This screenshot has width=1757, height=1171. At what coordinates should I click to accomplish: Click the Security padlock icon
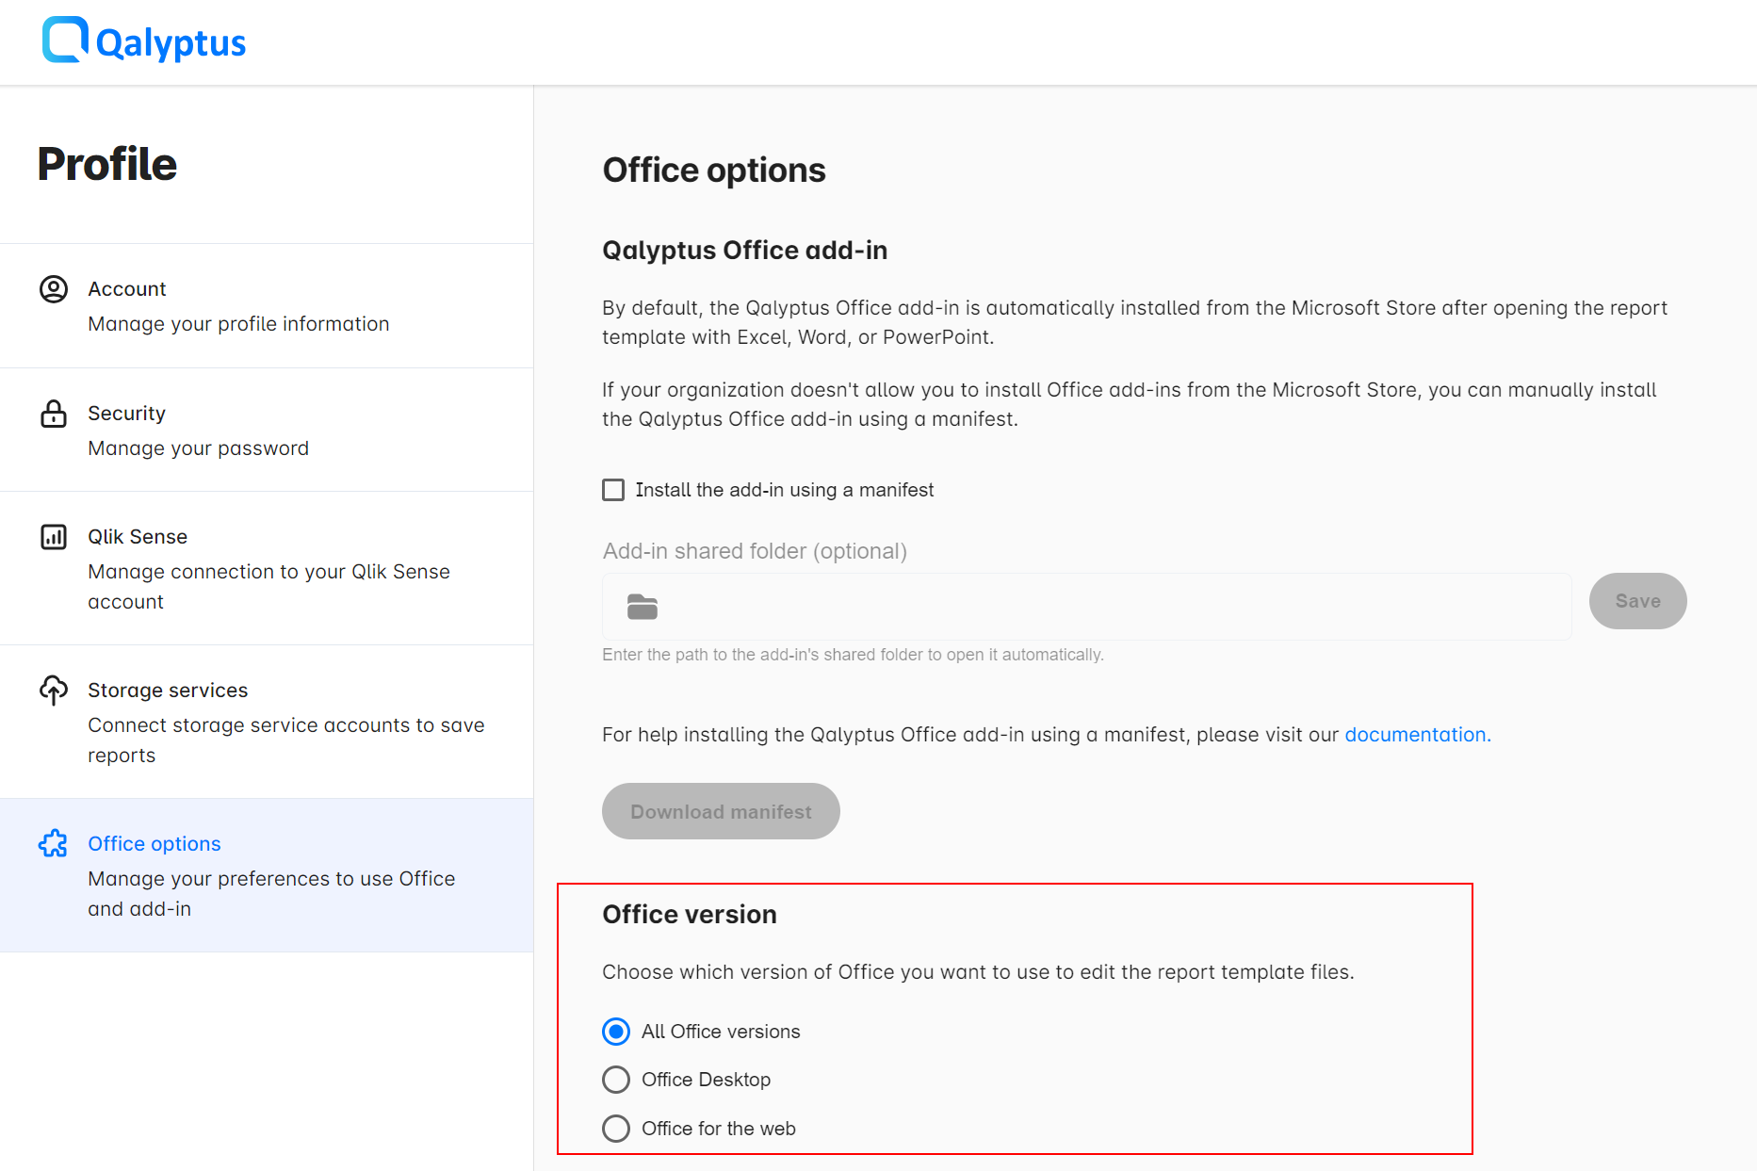pos(54,414)
